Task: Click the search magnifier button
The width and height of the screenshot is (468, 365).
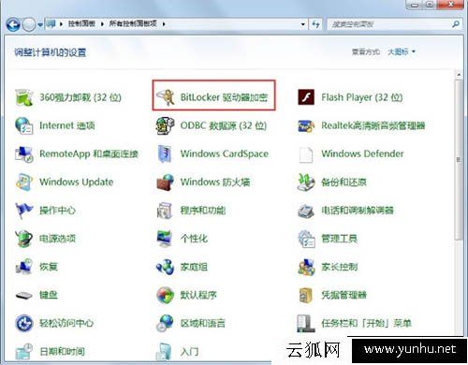Action: (456, 24)
